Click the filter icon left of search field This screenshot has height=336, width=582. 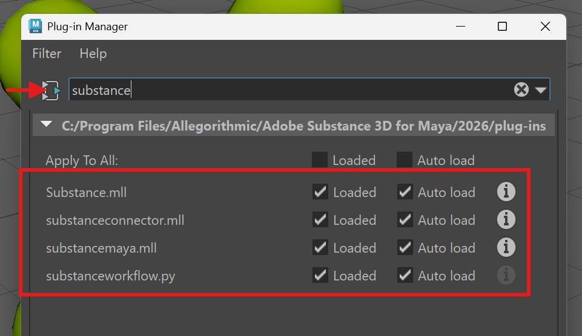click(x=51, y=91)
